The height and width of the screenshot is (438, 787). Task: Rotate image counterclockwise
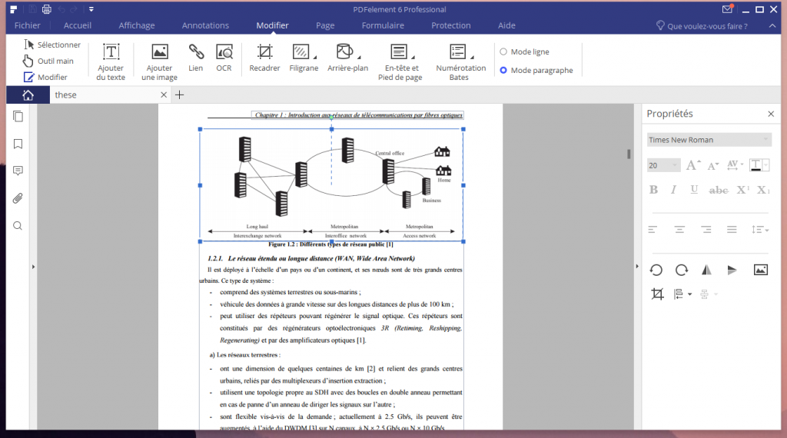656,270
